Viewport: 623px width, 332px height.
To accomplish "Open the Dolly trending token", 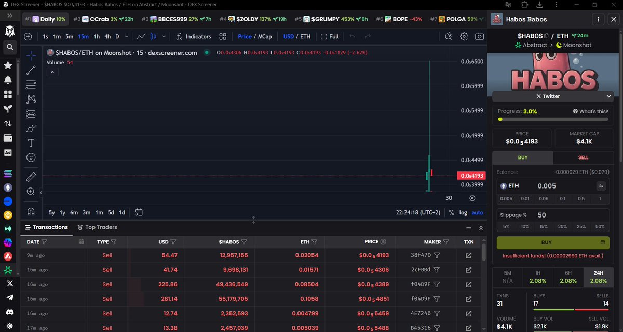I will 45,19.
